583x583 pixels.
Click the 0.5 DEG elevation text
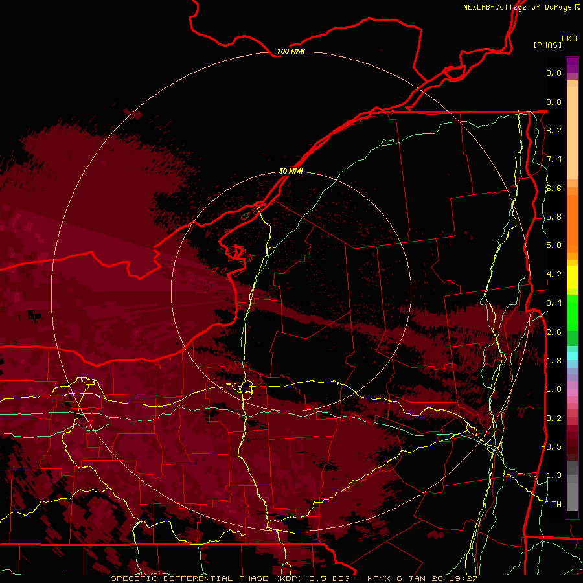[330, 578]
